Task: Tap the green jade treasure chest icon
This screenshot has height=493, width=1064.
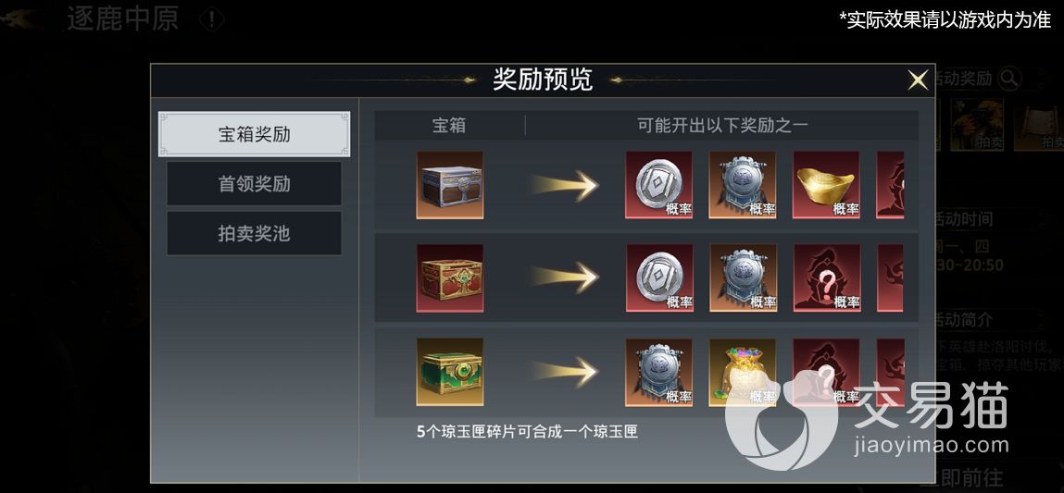Action: pos(450,372)
